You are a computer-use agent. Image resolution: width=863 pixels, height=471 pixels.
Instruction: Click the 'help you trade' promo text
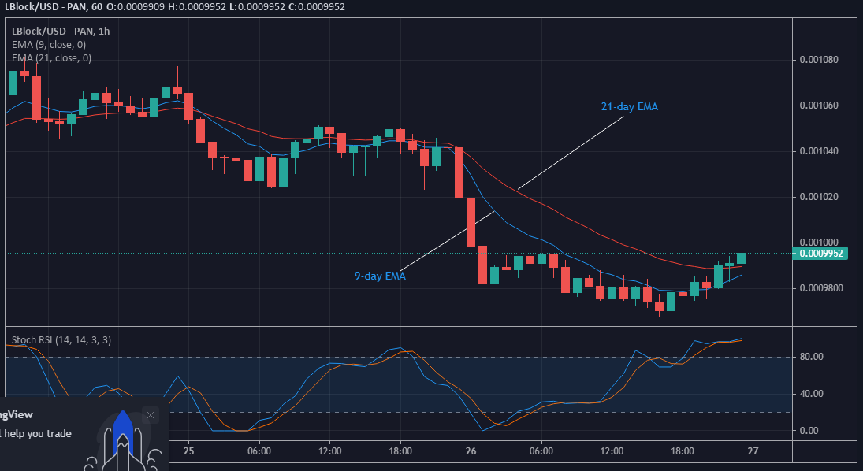coord(38,433)
